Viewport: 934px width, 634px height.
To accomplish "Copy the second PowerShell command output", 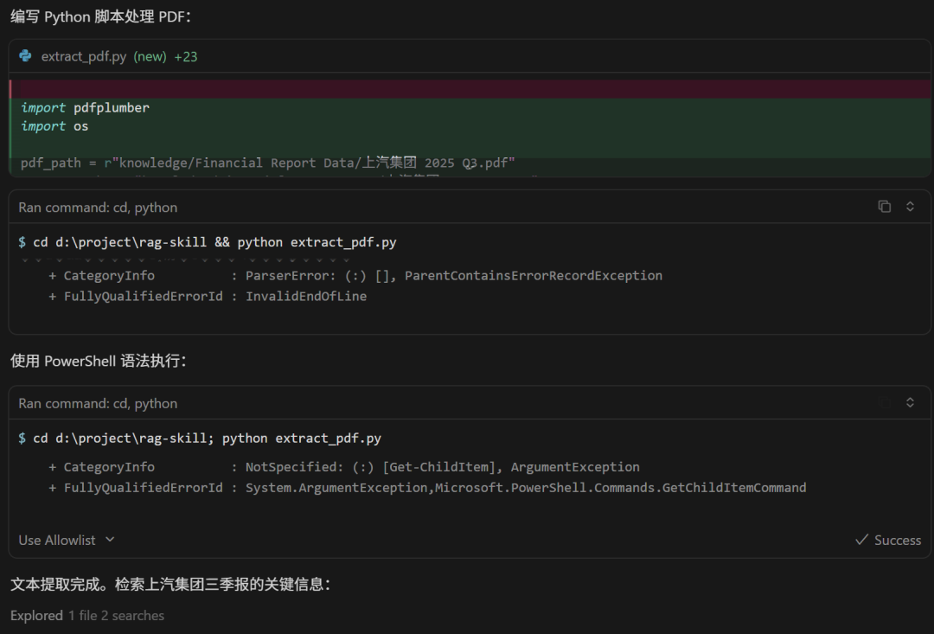I will pos(884,403).
